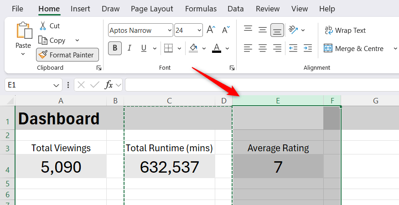The width and height of the screenshot is (399, 205).
Task: Align text left
Action: pyautogui.click(x=248, y=48)
